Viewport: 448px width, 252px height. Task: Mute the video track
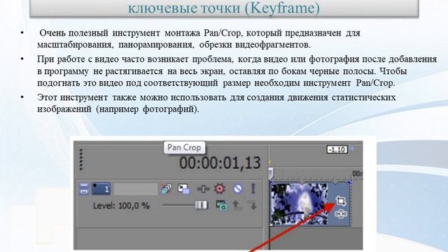pyautogui.click(x=238, y=188)
